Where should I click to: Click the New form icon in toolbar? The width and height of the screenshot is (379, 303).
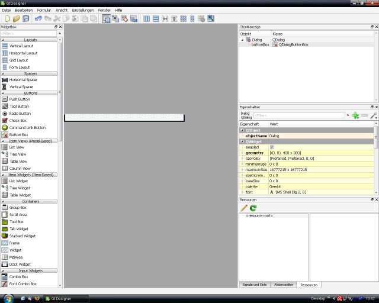tap(7, 19)
